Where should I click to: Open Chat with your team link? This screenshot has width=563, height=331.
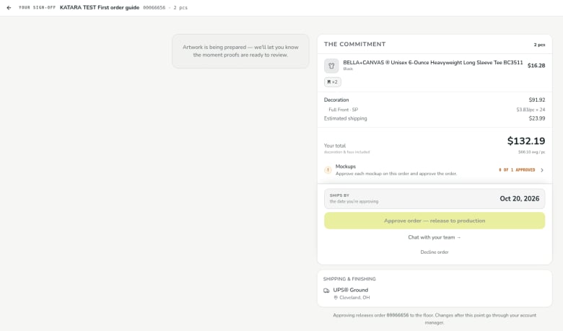435,237
